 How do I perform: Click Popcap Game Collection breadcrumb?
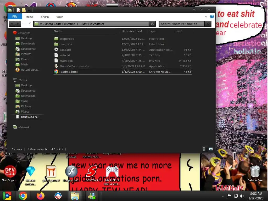click(x=59, y=24)
